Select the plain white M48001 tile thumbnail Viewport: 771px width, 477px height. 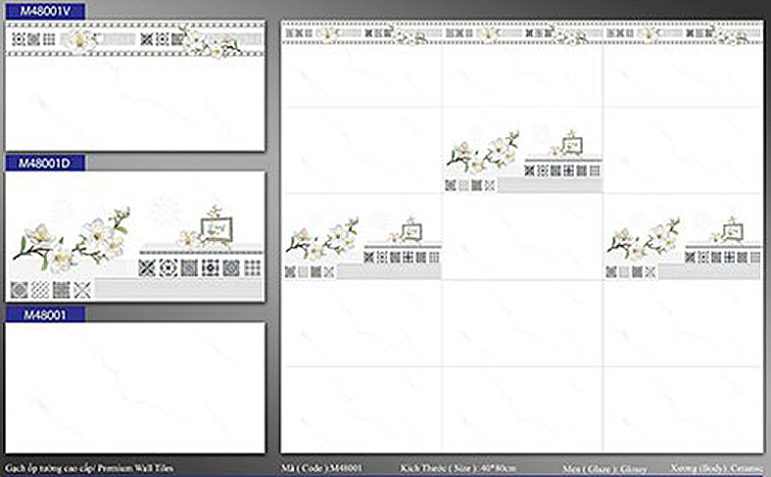[135, 388]
